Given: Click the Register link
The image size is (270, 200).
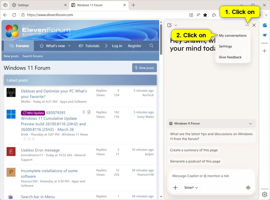Looking at the screenshot, I should click(135, 46).
